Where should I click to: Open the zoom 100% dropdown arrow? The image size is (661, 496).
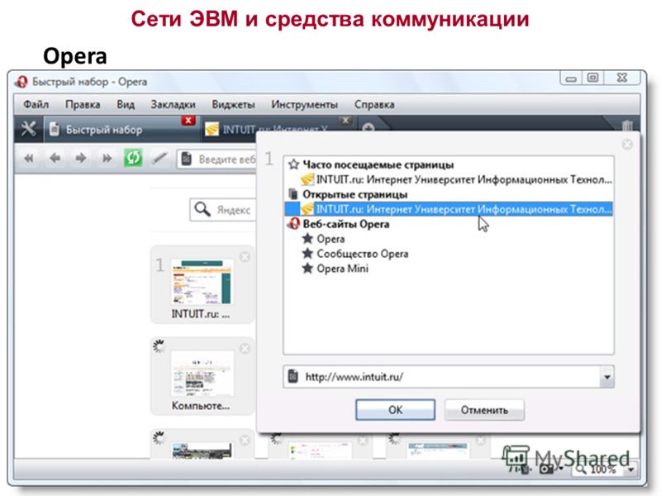631,469
